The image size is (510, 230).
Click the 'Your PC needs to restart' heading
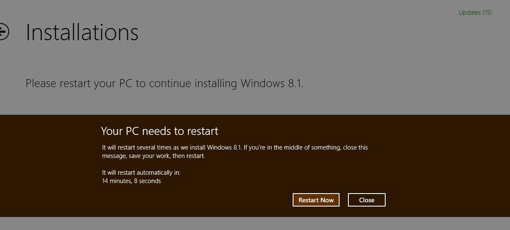coord(160,131)
